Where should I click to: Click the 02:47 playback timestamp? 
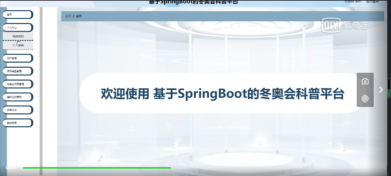[x=11, y=168]
